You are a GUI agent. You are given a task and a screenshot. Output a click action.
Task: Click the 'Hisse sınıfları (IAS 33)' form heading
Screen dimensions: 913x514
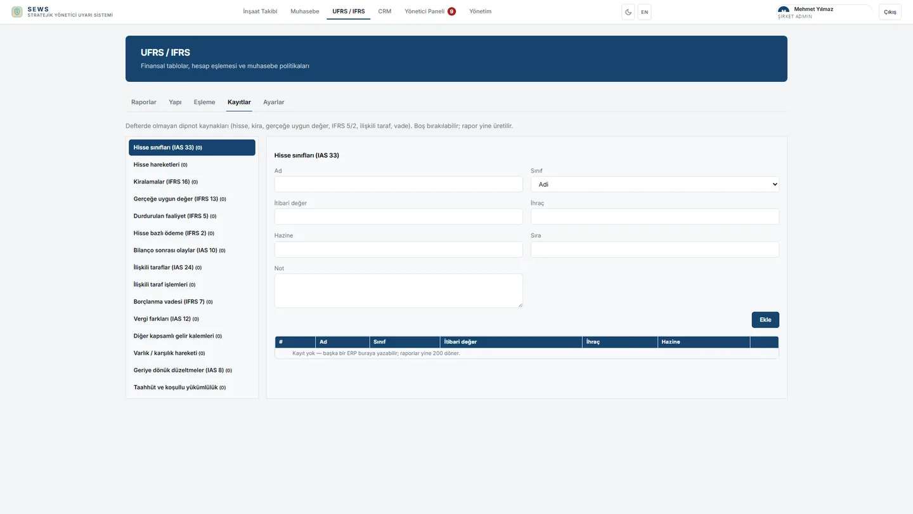click(x=307, y=155)
